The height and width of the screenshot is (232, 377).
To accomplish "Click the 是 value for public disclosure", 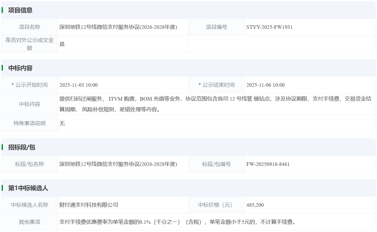I will (x=62, y=44).
